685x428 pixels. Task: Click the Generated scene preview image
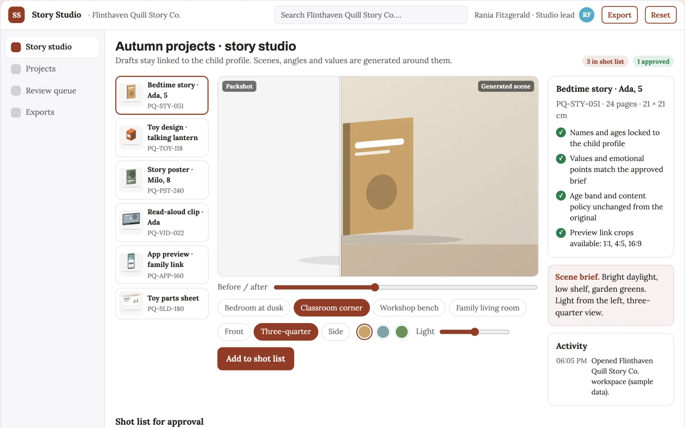(439, 177)
